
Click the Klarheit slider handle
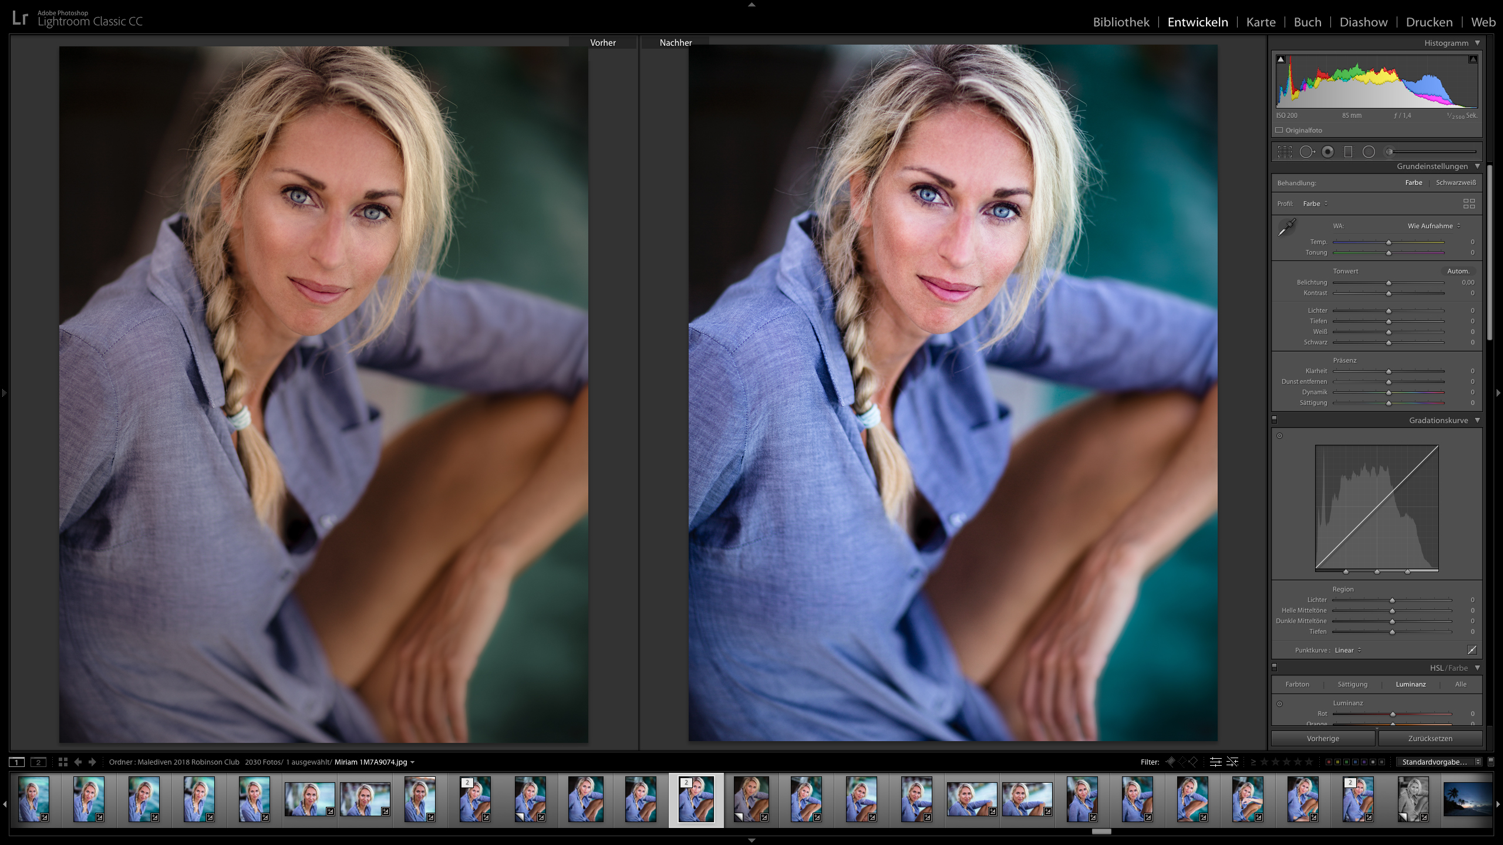1389,371
